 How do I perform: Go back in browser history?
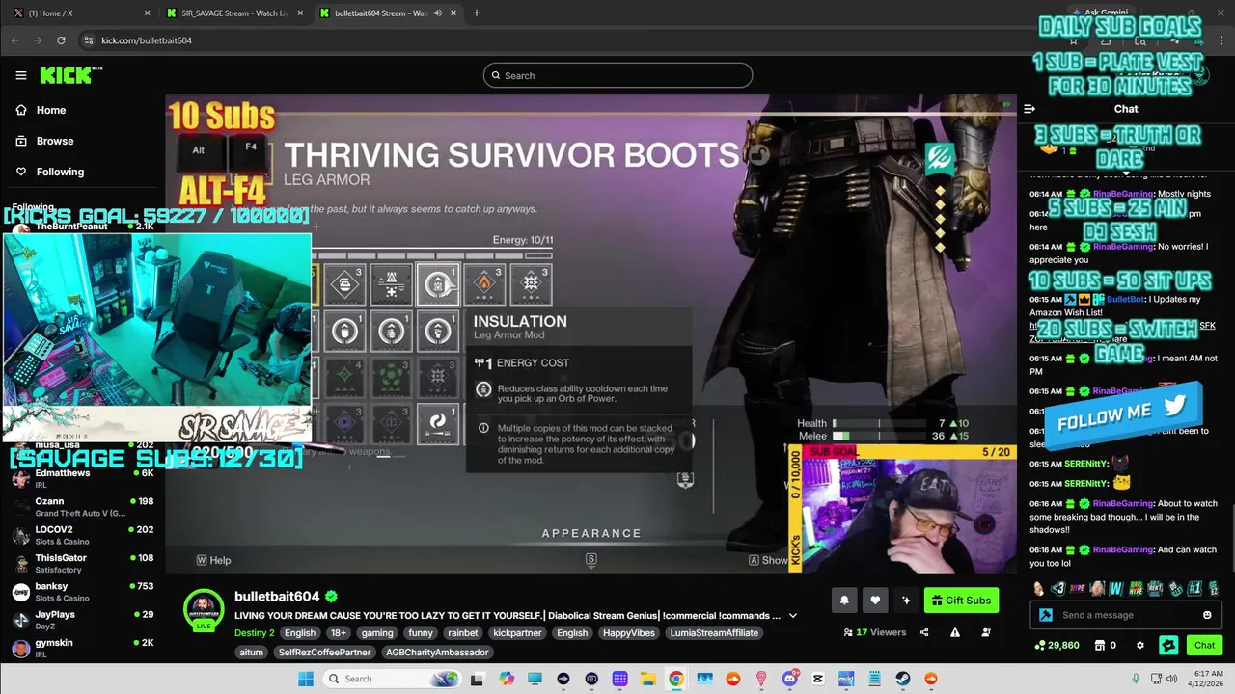coord(14,40)
